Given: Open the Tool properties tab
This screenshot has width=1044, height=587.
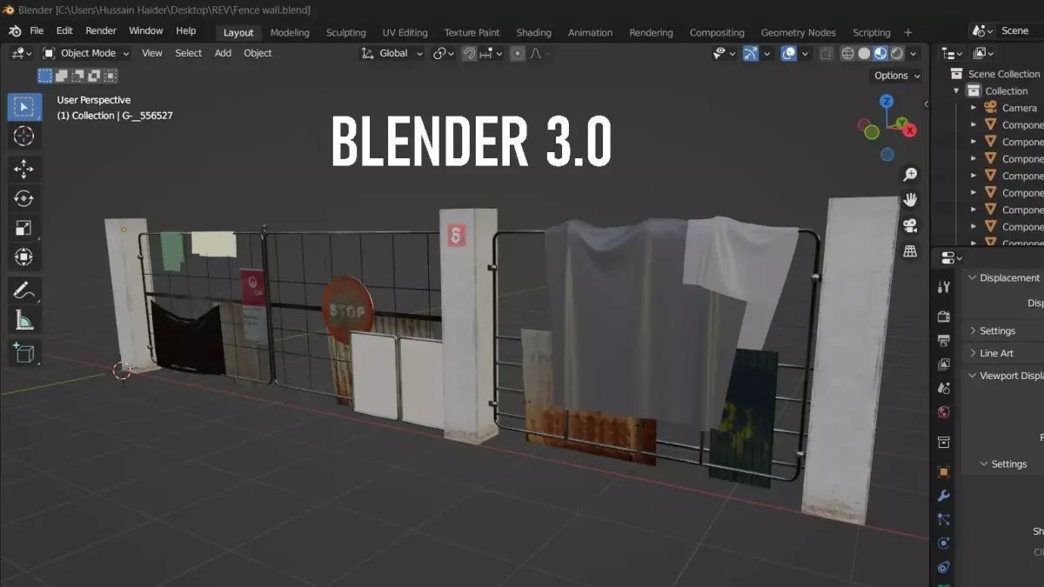Looking at the screenshot, I should 944,287.
